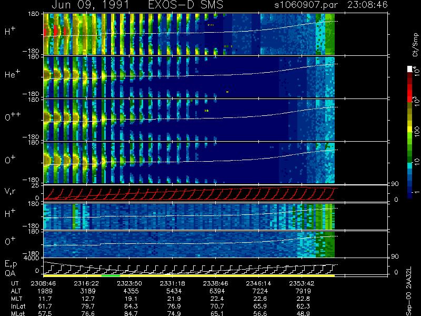Select the MLT value "12.7"
Image resolution: width=421 pixels, height=316 pixels.
click(x=88, y=299)
